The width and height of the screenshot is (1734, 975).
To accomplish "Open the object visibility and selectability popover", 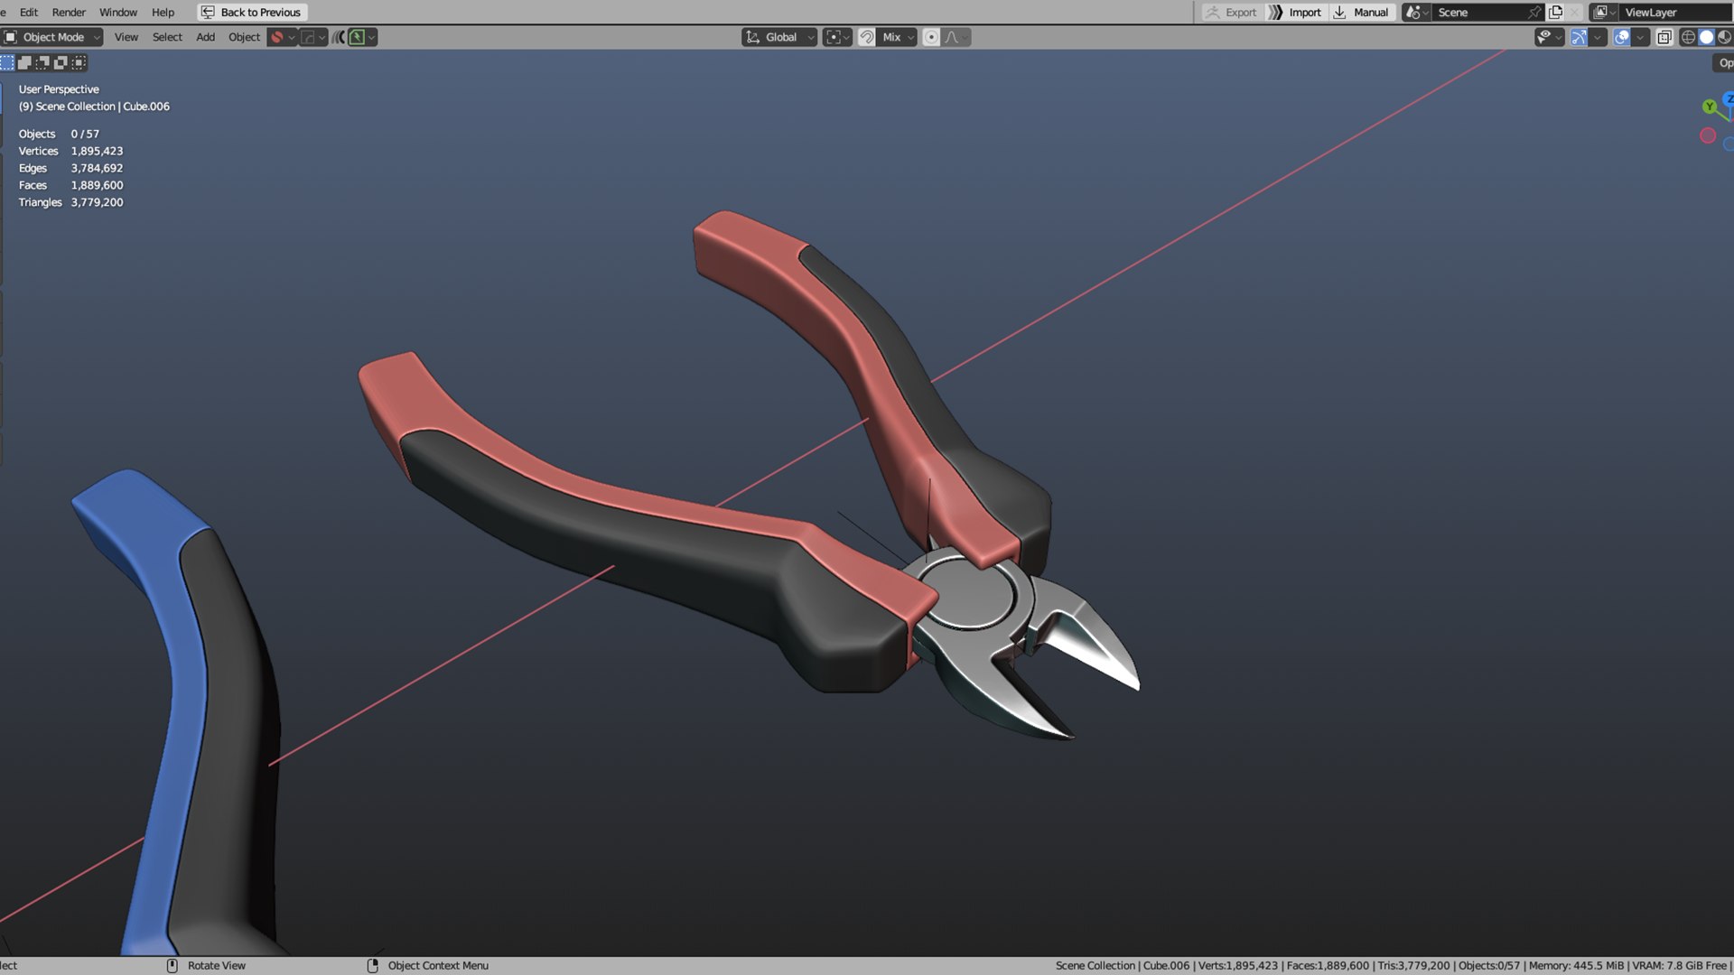I will (x=1549, y=37).
